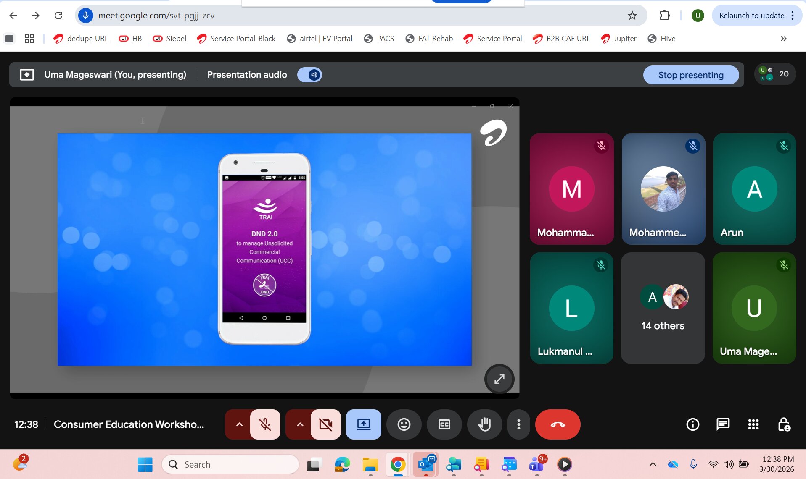
Task: Raise your hand in the meeting
Action: 484,424
